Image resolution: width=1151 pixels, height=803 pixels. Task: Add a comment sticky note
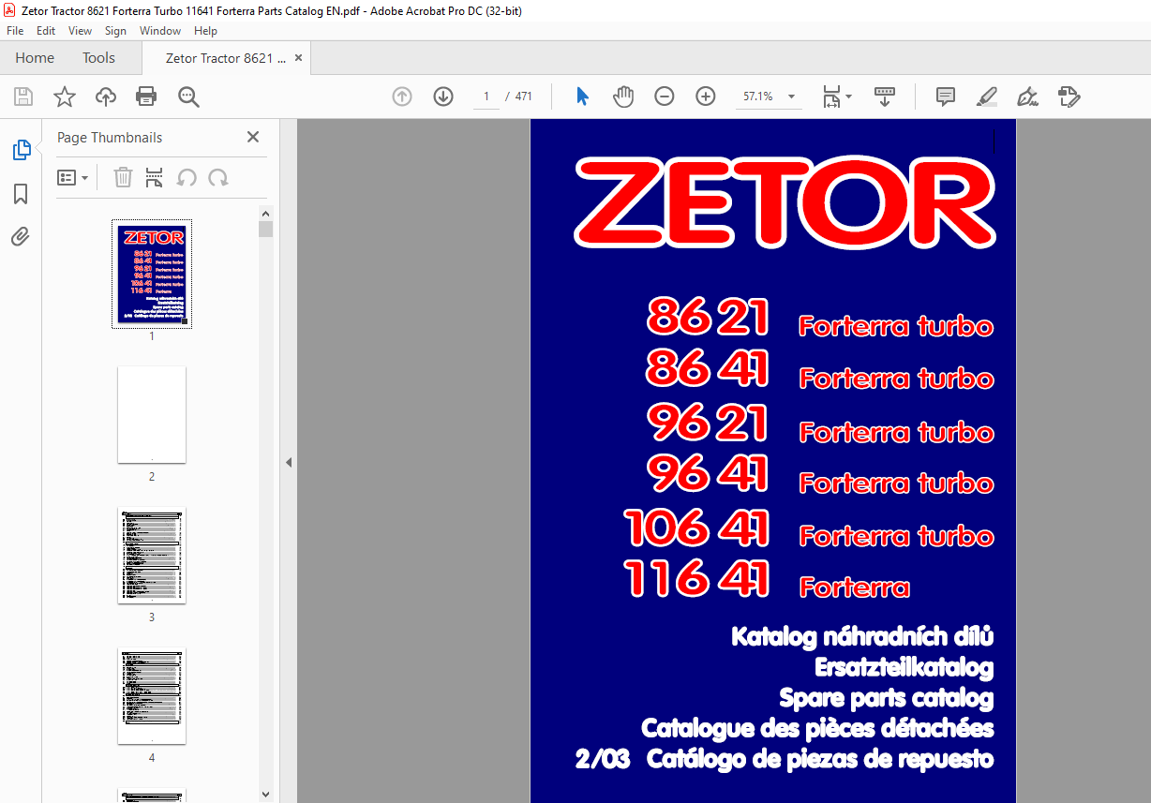coord(946,97)
